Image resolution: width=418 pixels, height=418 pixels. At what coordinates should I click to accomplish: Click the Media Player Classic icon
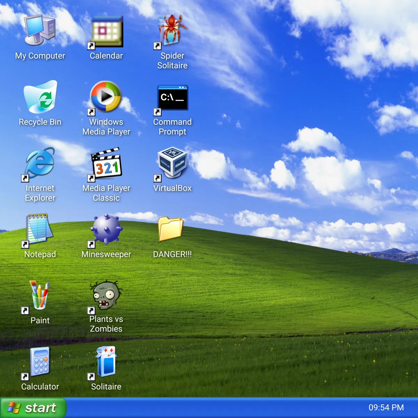(106, 163)
